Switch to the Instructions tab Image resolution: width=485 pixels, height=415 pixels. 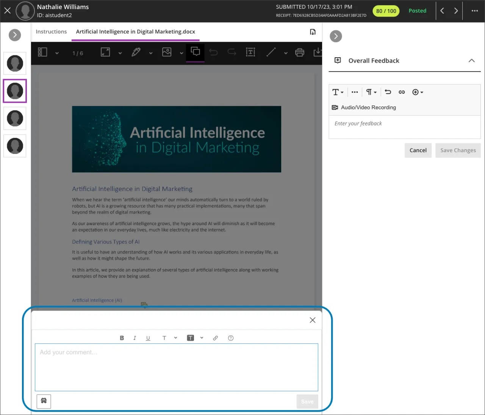click(x=51, y=31)
